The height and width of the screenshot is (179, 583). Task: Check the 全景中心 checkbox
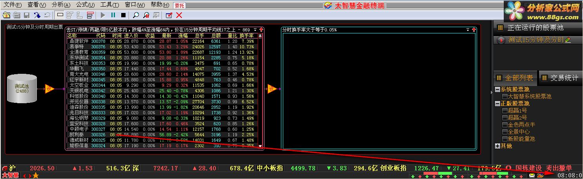pyautogui.click(x=505, y=132)
